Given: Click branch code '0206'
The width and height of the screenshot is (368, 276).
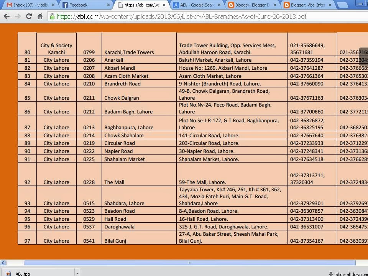Looking at the screenshot, I should [x=89, y=60].
